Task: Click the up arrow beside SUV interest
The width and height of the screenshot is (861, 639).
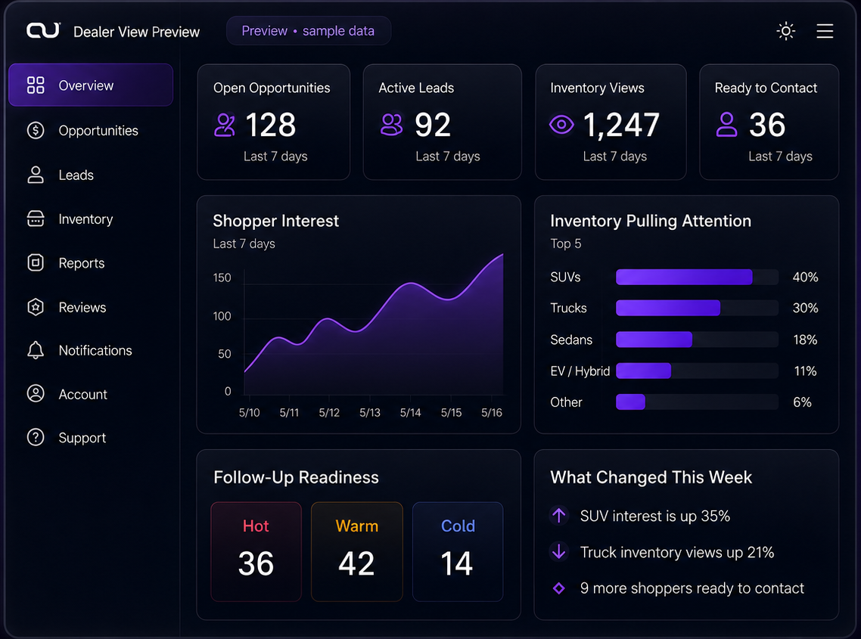Action: (x=559, y=516)
